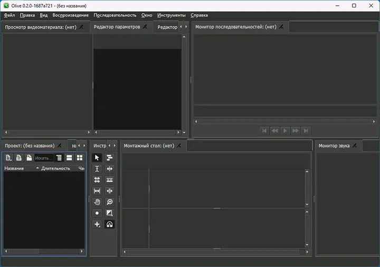
Task: Open the Воспроизведение menu
Action: [71, 15]
